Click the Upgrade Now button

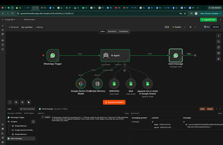click(208, 20)
